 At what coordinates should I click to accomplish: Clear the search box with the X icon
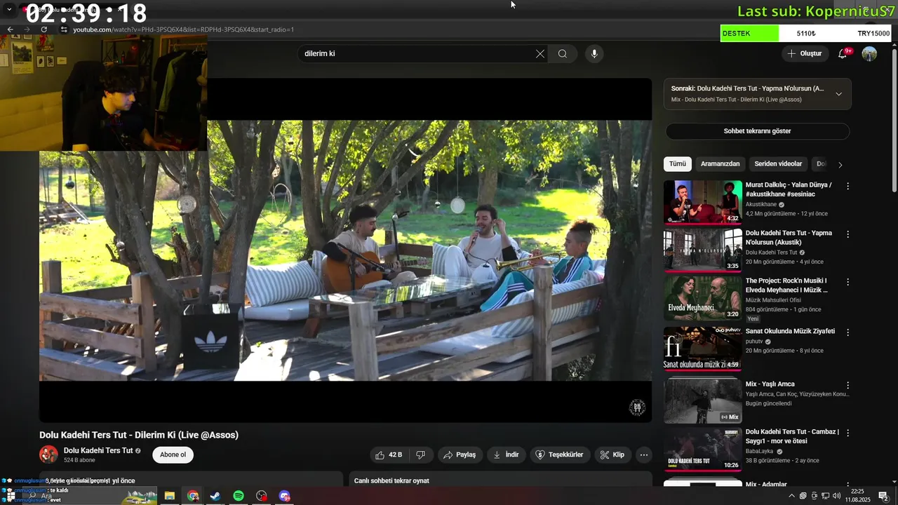pos(540,53)
